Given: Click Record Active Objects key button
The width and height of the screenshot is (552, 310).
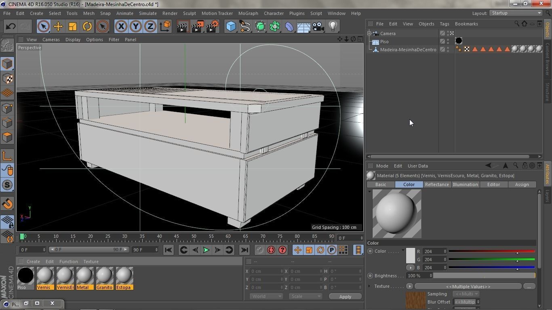Looking at the screenshot, I should (259, 250).
